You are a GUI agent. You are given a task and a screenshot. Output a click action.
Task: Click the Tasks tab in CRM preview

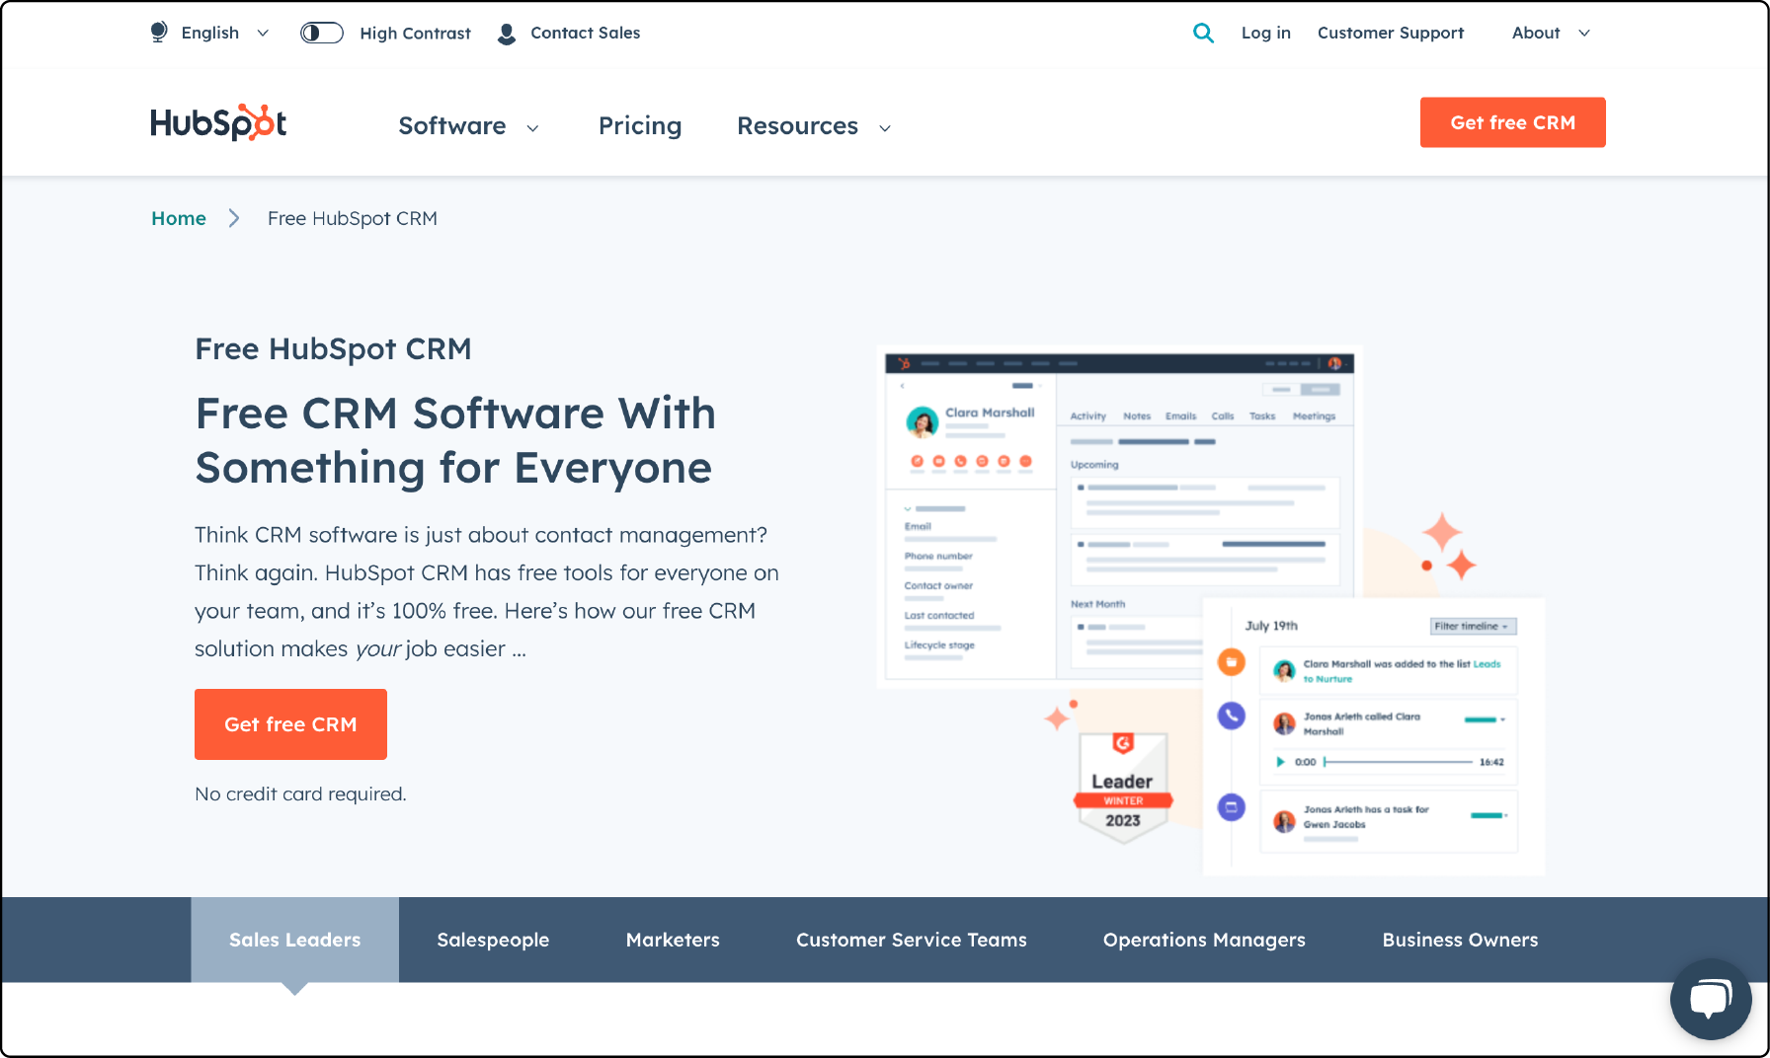(1262, 416)
